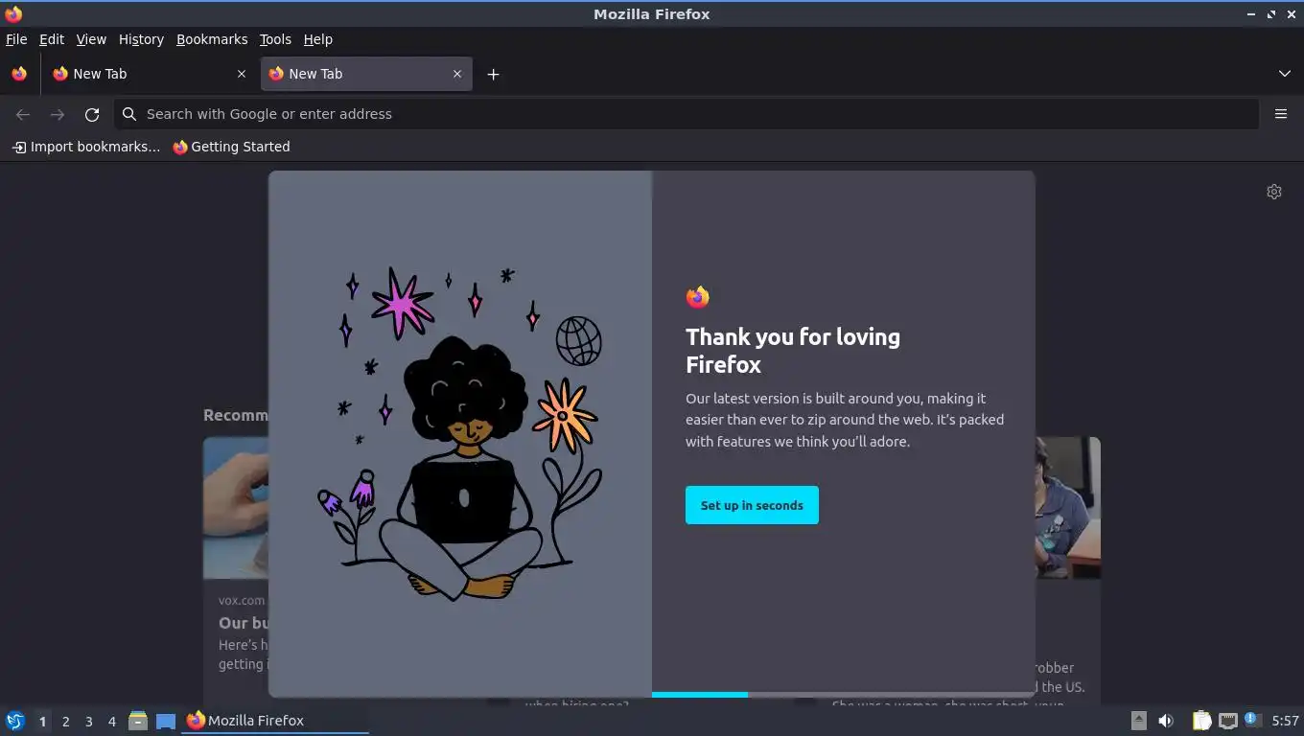
Task: Open the File menu
Action: tap(16, 39)
